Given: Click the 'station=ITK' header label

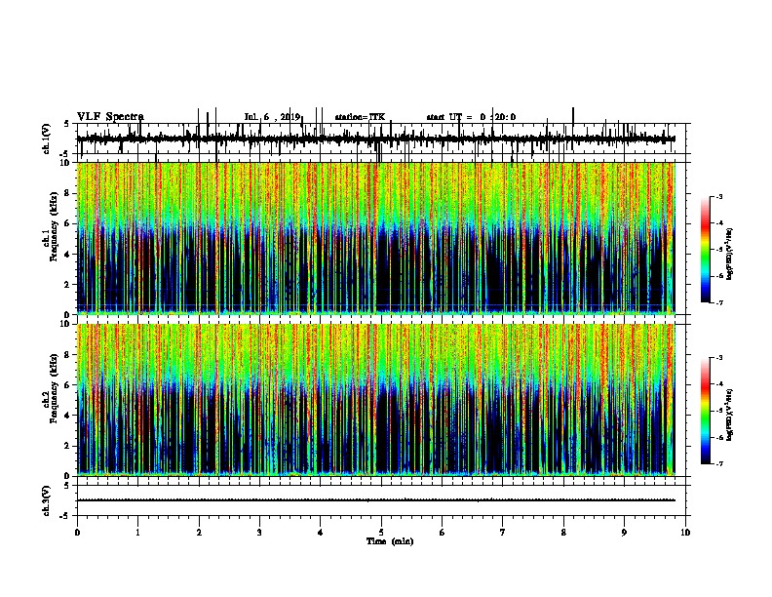Looking at the screenshot, I should pyautogui.click(x=360, y=117).
